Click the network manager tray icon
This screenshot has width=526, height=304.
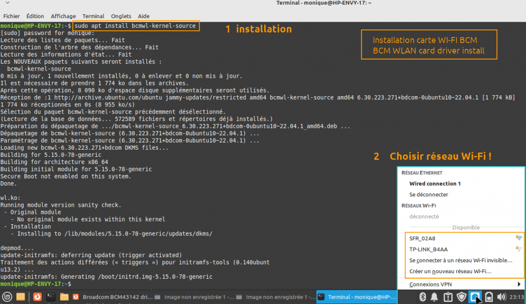(475, 297)
